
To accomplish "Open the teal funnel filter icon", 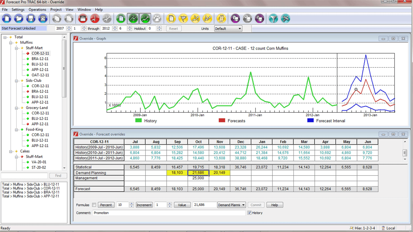I will tap(273, 19).
